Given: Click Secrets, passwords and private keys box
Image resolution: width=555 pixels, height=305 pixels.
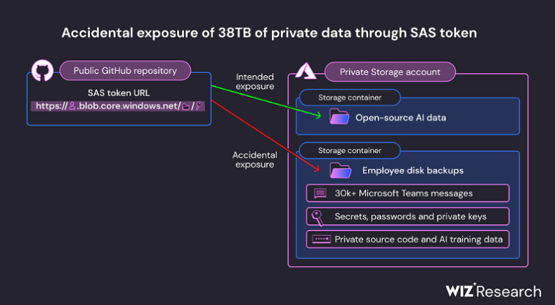Looking at the screenshot, I should click(408, 216).
